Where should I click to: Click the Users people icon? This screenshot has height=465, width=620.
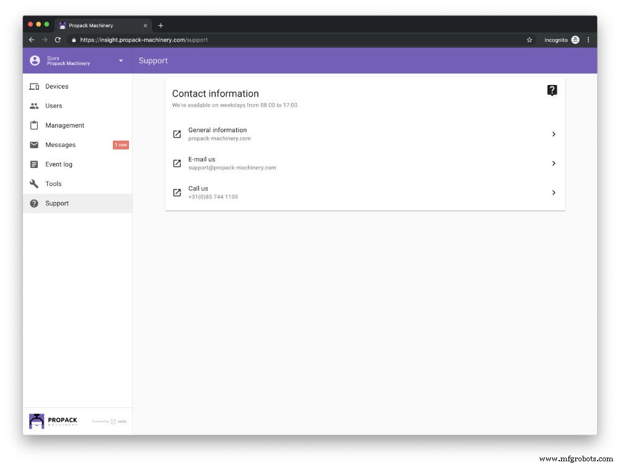pyautogui.click(x=34, y=106)
